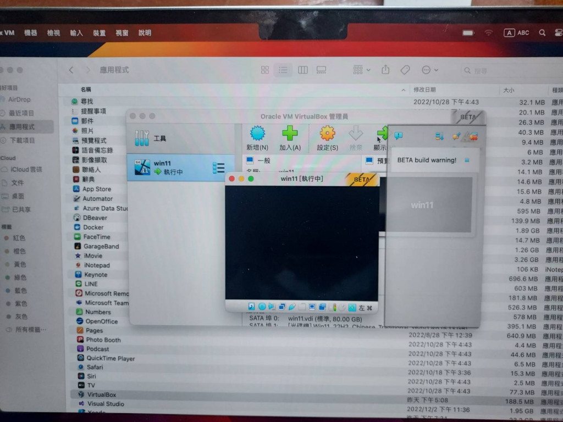Click USB indicator in VM status bar
The width and height of the screenshot is (563, 422).
click(x=292, y=307)
